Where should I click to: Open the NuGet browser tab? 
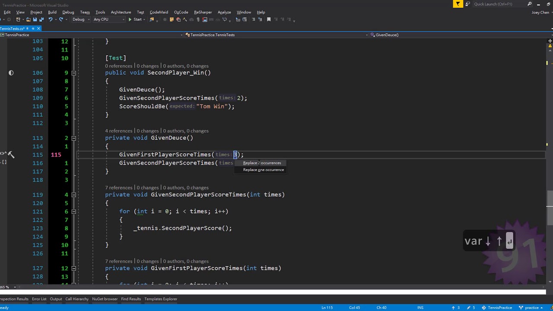pos(105,299)
